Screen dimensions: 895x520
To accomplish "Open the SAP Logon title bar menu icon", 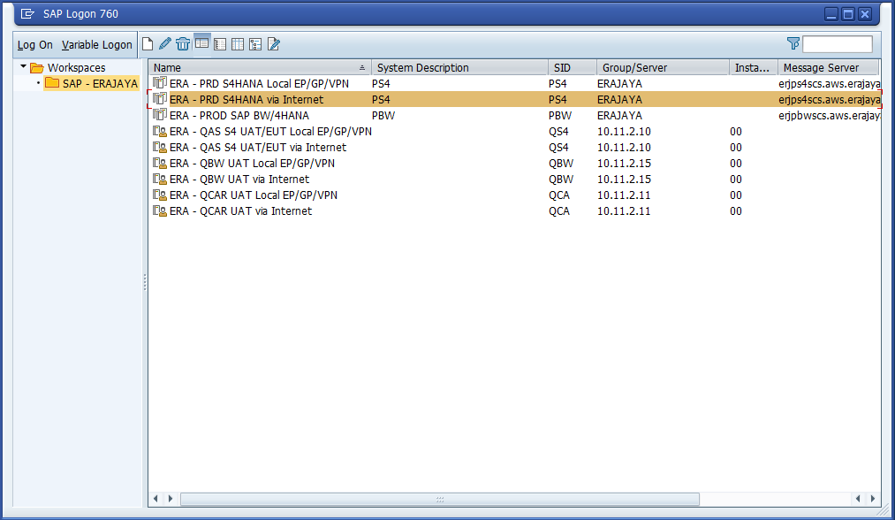I will pyautogui.click(x=27, y=14).
